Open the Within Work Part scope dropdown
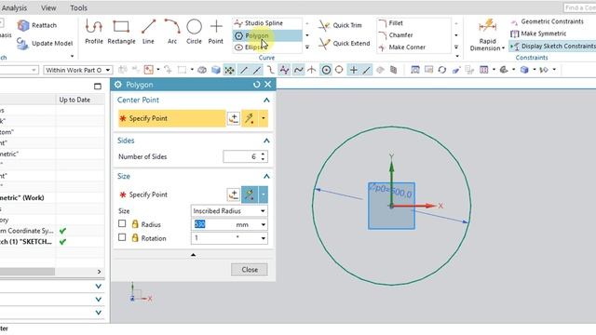The height and width of the screenshot is (335, 596). (x=78, y=71)
